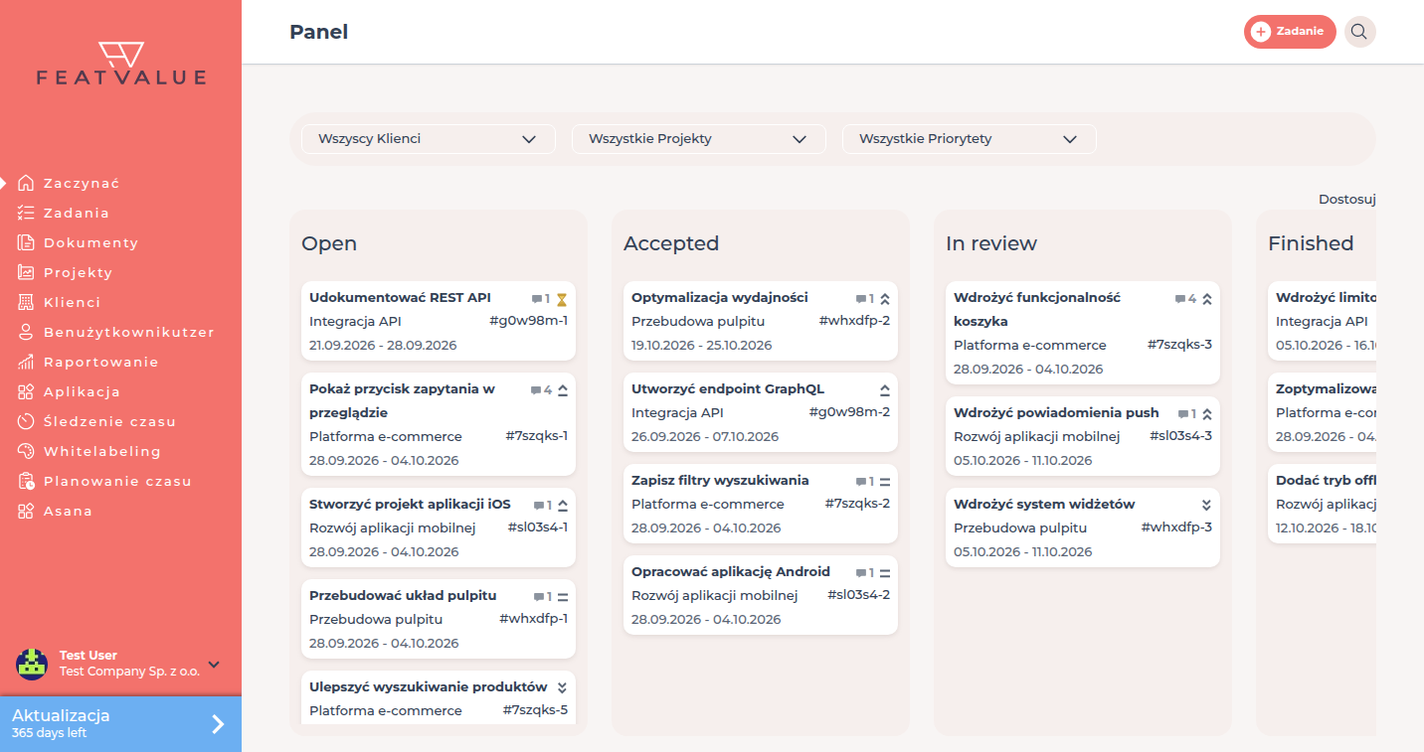The height and width of the screenshot is (752, 1424).
Task: Click the Projekty chart icon
Action: point(26,272)
